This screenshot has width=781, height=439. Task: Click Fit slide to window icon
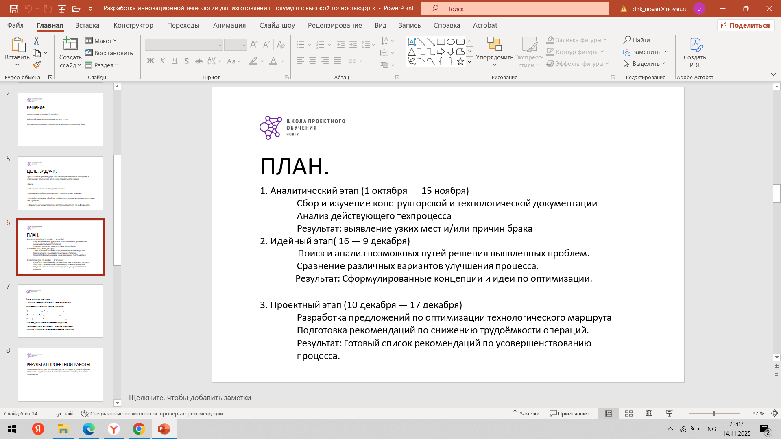[774, 413]
